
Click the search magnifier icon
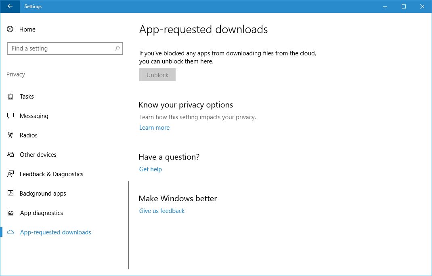click(117, 48)
